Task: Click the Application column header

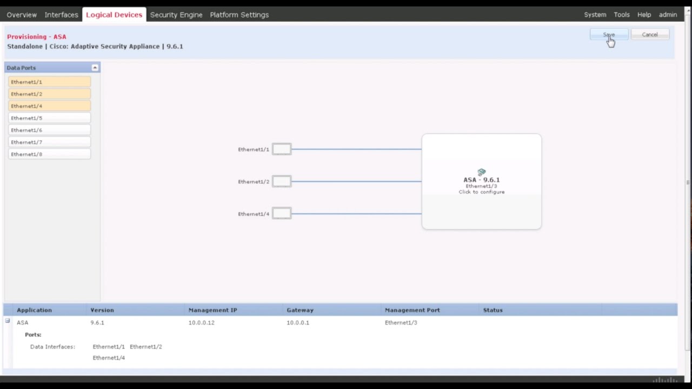Action: 34,310
